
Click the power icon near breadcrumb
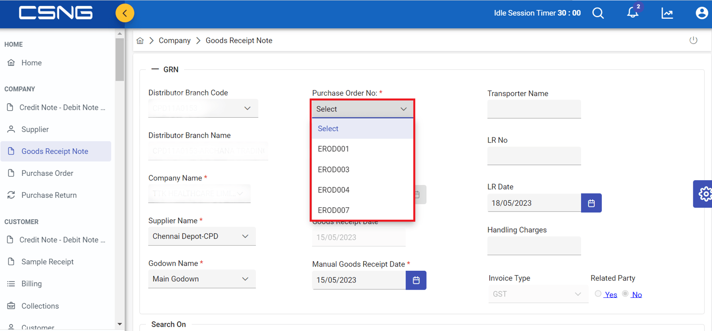pos(693,41)
